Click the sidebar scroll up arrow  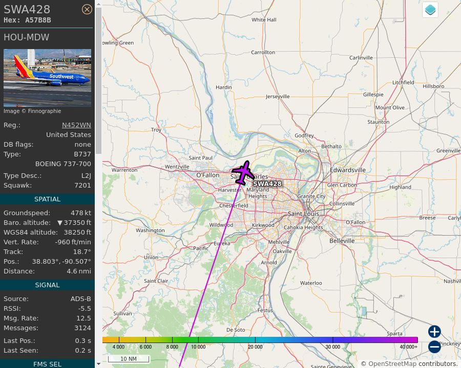coord(98,4)
